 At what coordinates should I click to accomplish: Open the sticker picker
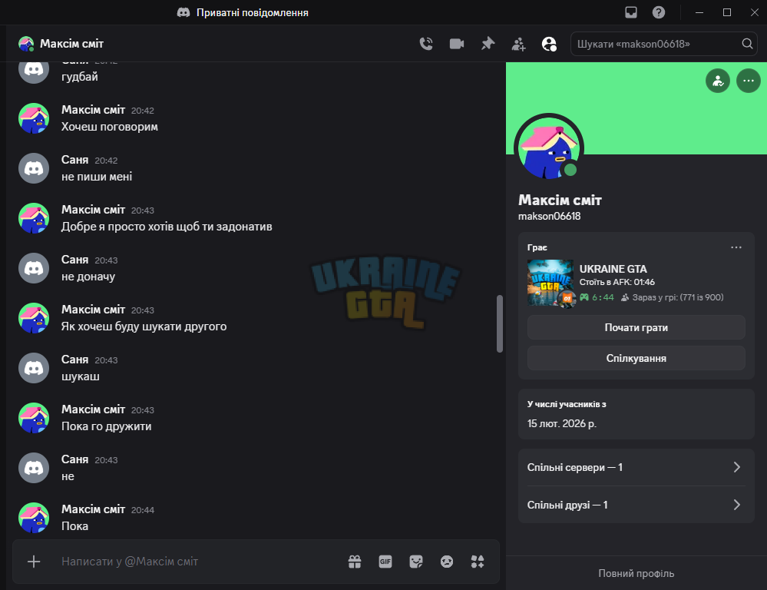[416, 562]
